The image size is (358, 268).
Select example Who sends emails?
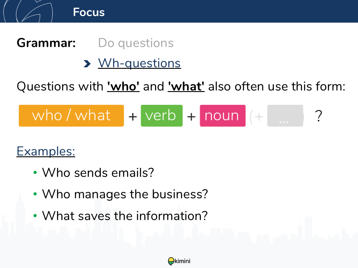point(98,172)
